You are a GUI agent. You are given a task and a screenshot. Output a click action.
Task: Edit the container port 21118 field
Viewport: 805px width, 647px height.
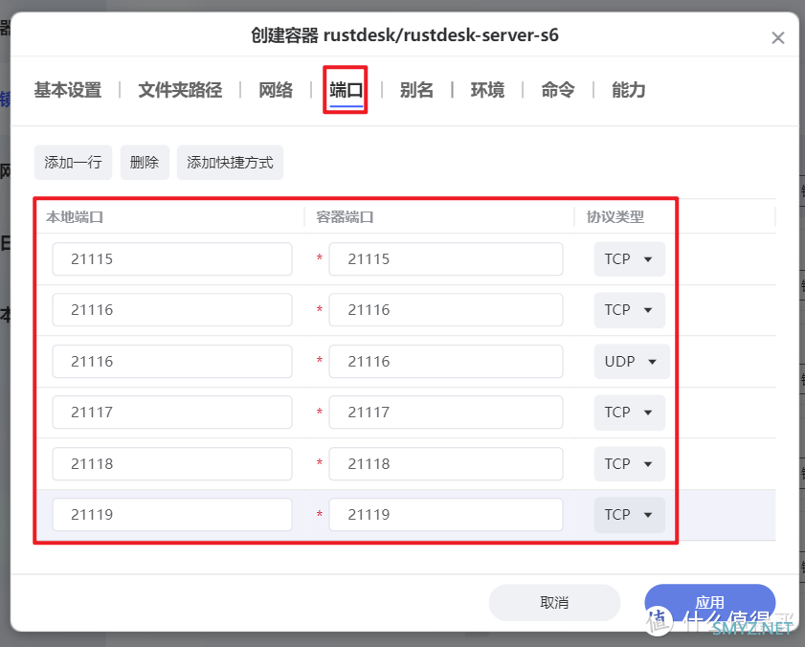(446, 463)
